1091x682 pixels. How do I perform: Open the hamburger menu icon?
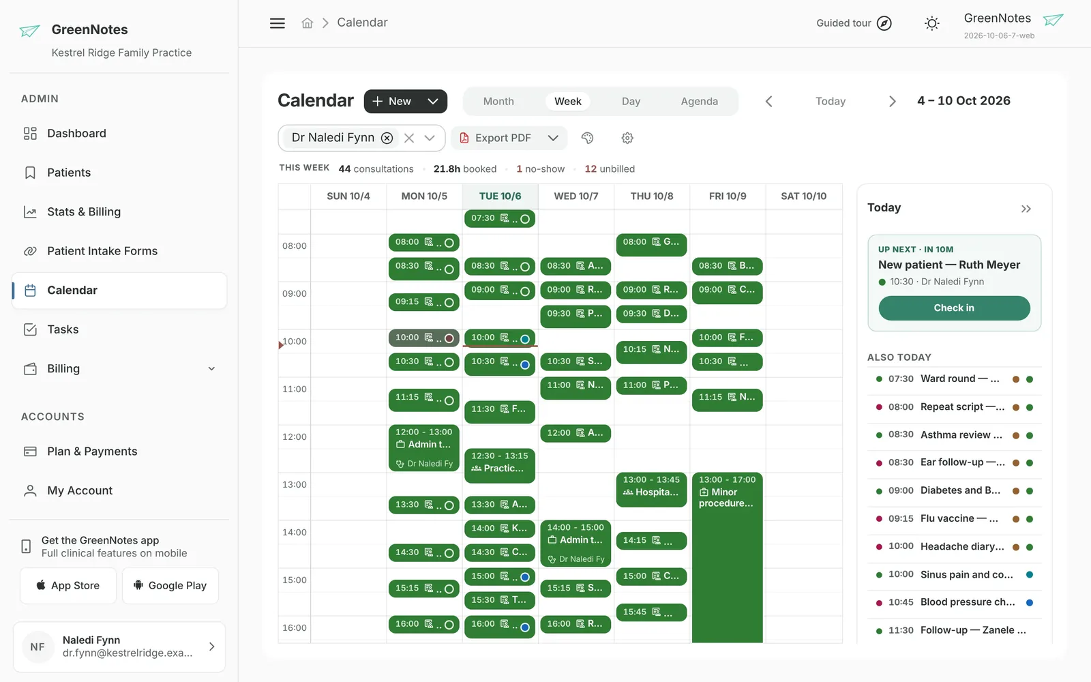(x=278, y=23)
